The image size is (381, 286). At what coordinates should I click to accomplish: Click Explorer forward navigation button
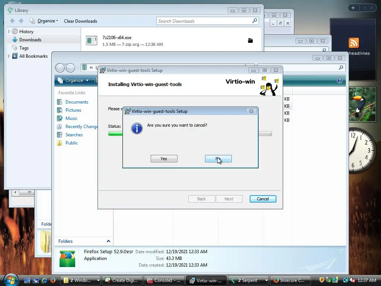70,68
